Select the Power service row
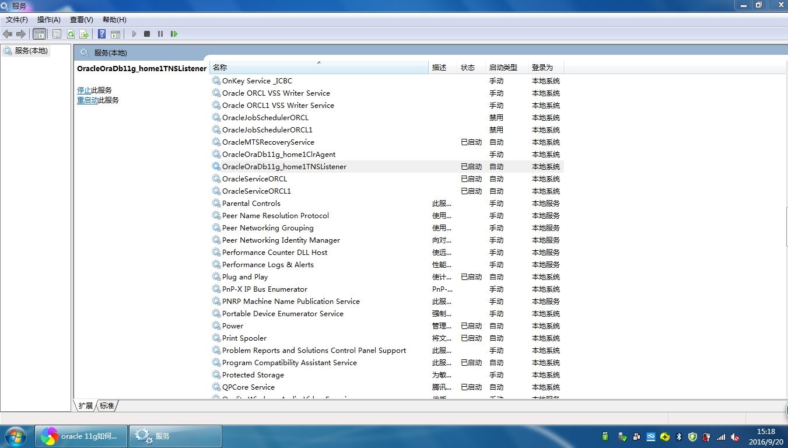The height and width of the screenshot is (448, 788). click(x=387, y=326)
